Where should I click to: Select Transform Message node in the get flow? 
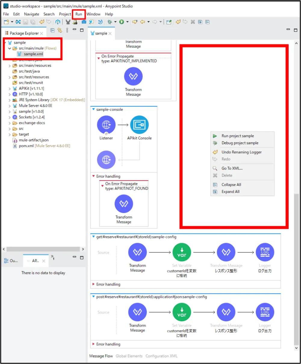138,252
